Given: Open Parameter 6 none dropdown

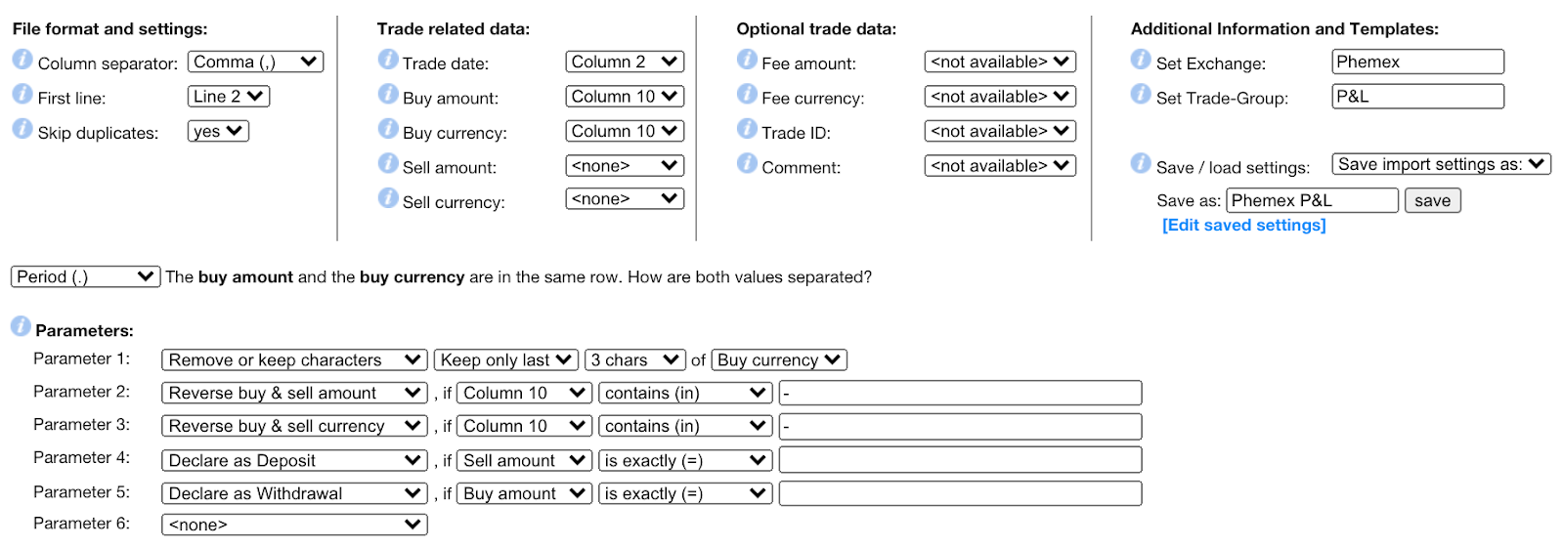Looking at the screenshot, I should [x=294, y=525].
